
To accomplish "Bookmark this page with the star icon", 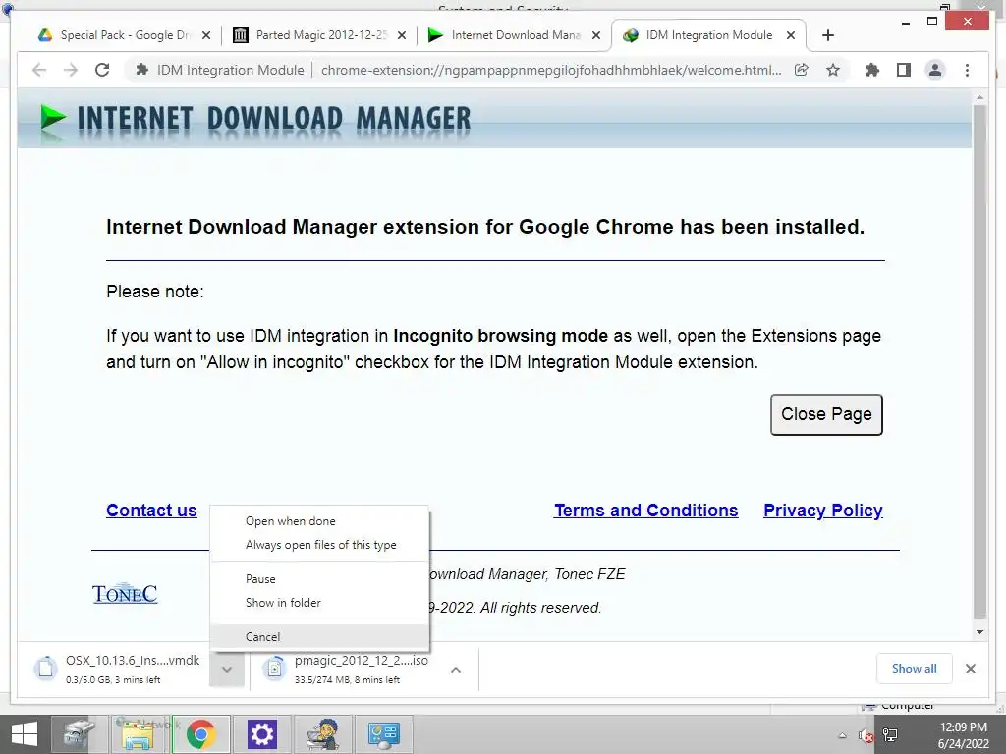I will tap(833, 70).
